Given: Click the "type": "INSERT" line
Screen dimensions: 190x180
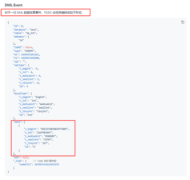Looking at the screenshot, I should 24,51.
